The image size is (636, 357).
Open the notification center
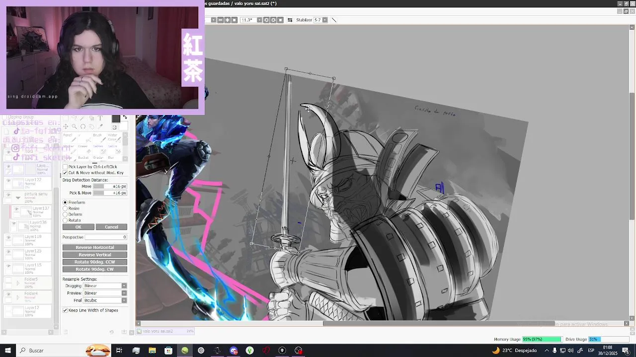[626, 351]
